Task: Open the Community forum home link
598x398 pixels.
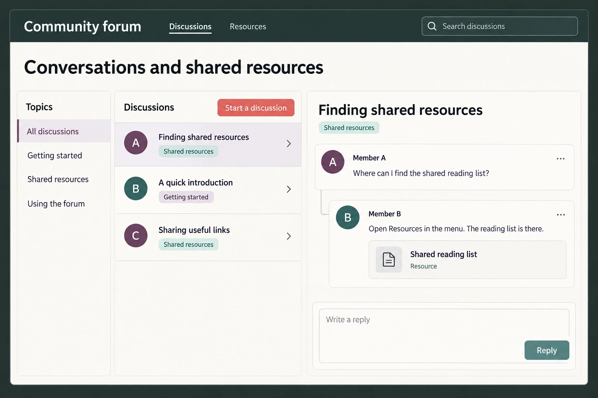Action: [83, 26]
